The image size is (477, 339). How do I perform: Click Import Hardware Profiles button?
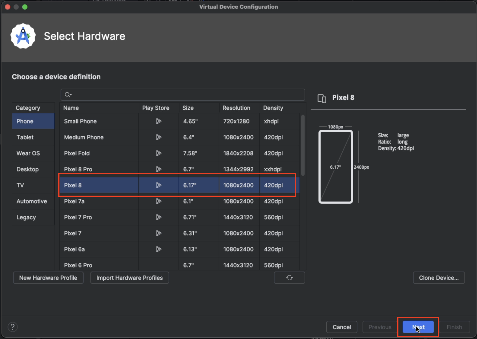coord(130,278)
